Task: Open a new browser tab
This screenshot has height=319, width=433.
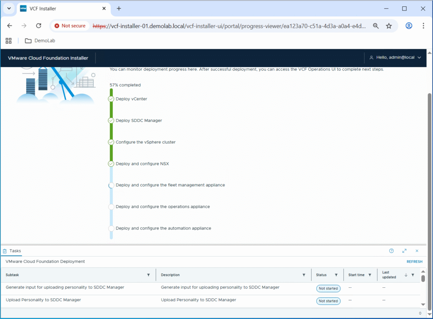Action: click(x=119, y=8)
